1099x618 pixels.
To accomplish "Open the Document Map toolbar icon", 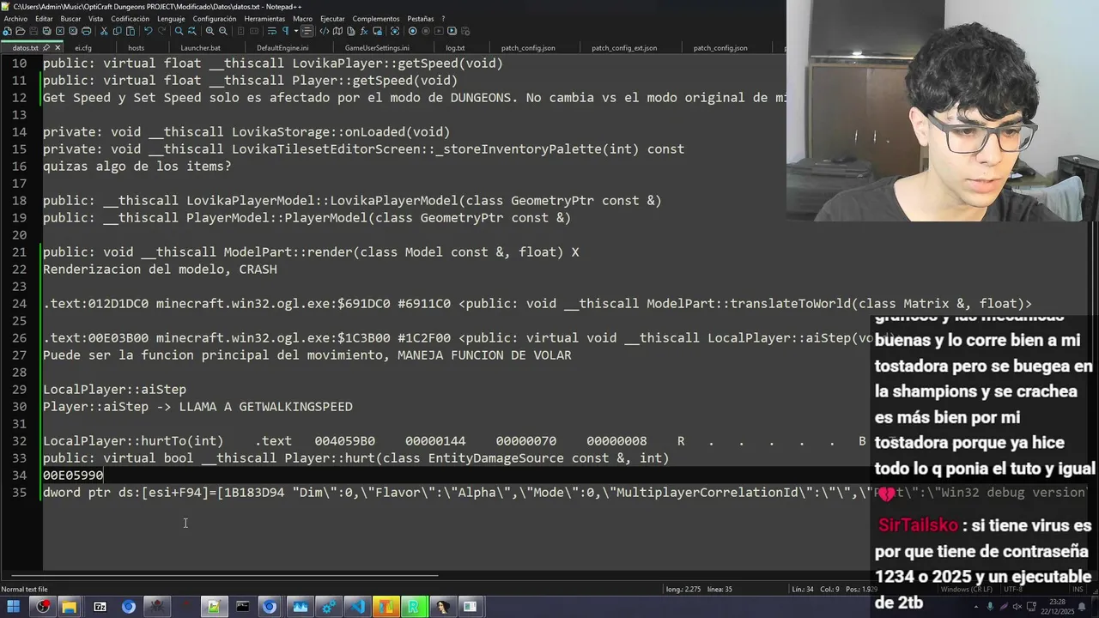I will [x=338, y=31].
